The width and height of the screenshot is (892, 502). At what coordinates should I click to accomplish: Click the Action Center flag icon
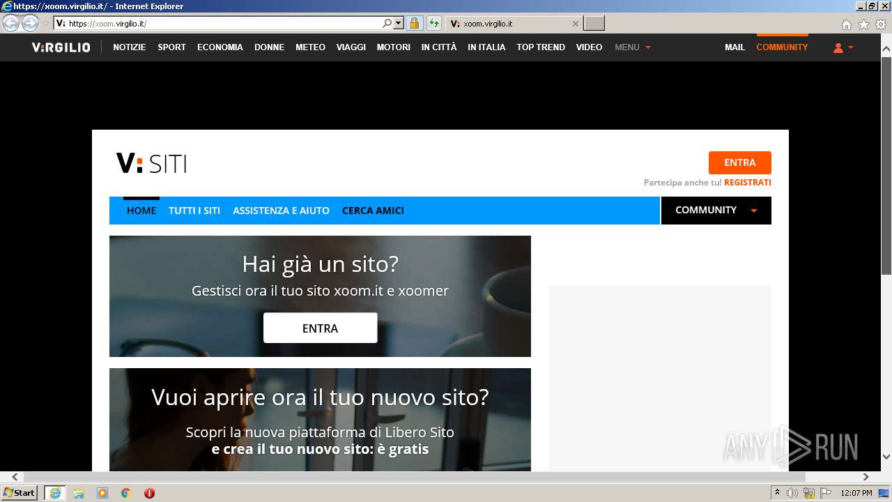coord(826,493)
